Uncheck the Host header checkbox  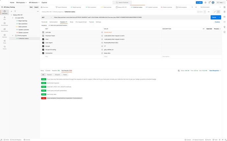click(43, 39)
